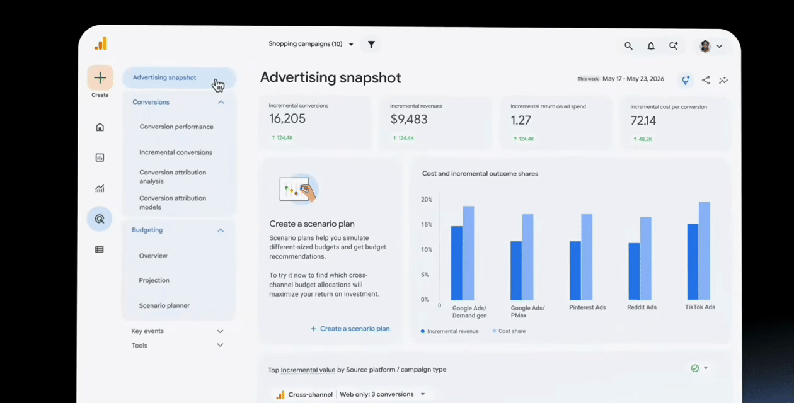Click Google Ads/ Demand gen axis label

pyautogui.click(x=469, y=312)
